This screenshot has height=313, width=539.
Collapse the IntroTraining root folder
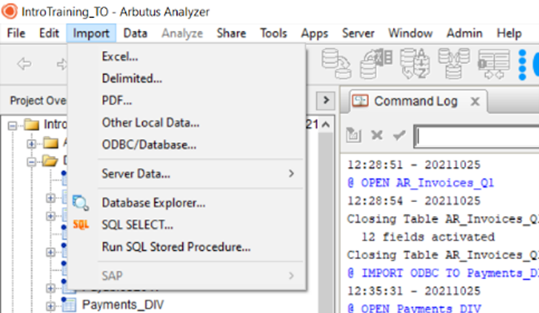(x=12, y=126)
